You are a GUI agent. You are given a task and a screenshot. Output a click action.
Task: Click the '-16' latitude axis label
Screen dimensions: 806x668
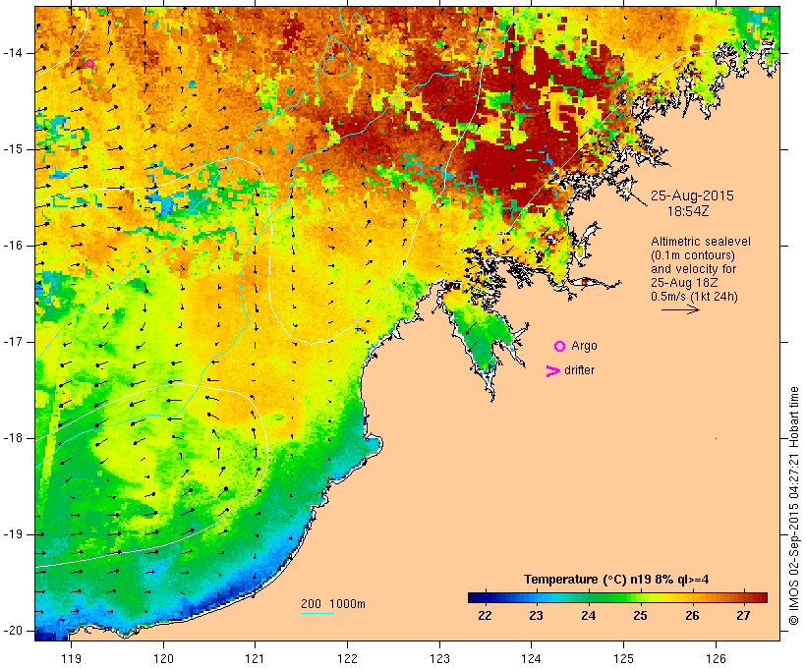(x=12, y=246)
